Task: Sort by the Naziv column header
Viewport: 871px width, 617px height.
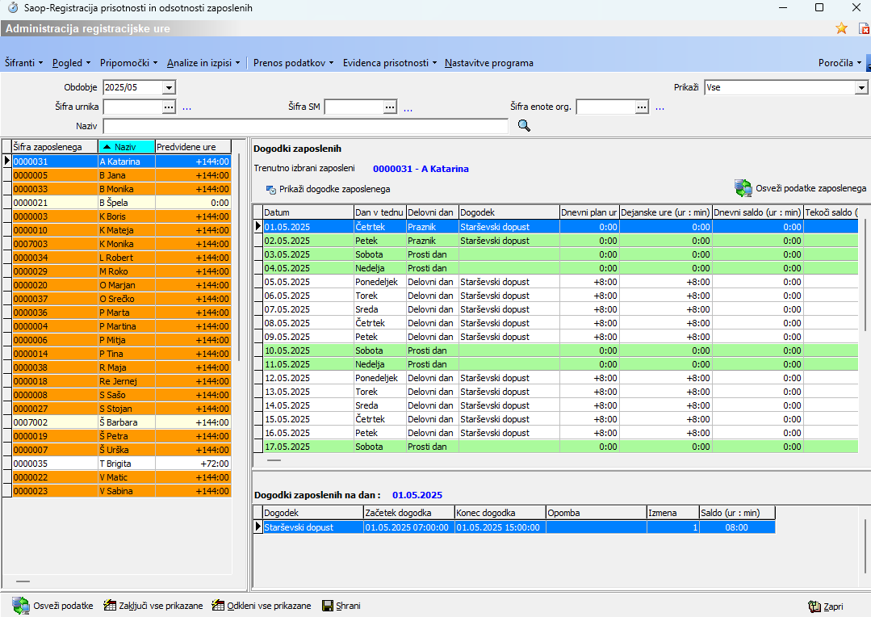Action: click(125, 147)
